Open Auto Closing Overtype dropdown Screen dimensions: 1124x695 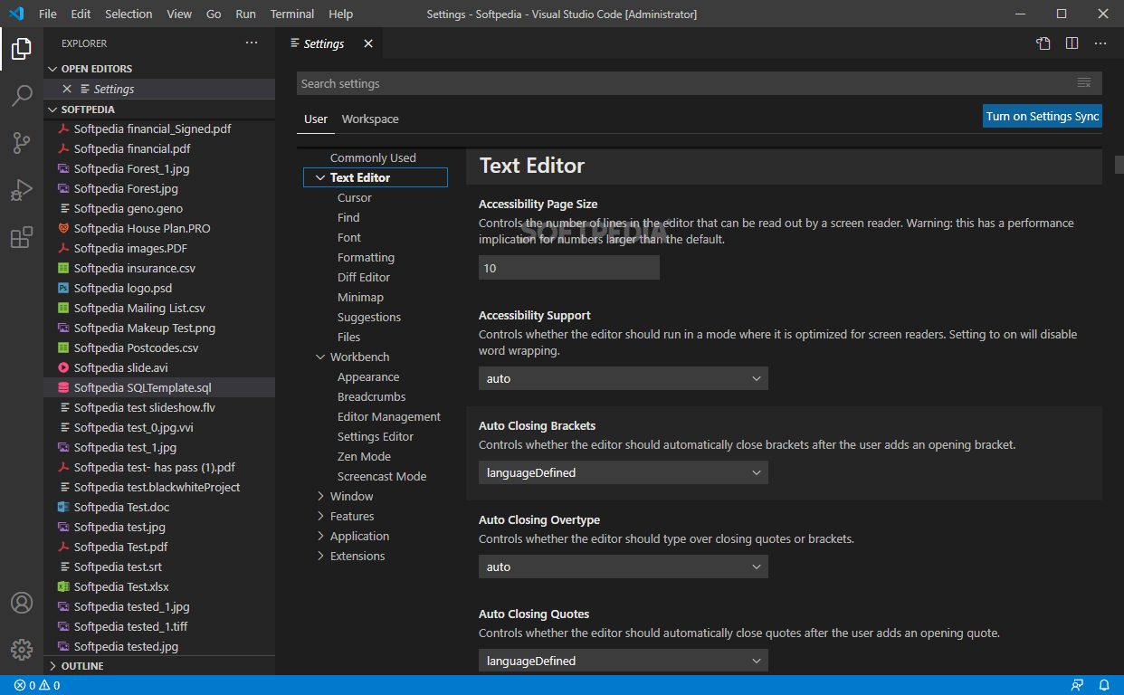click(623, 566)
